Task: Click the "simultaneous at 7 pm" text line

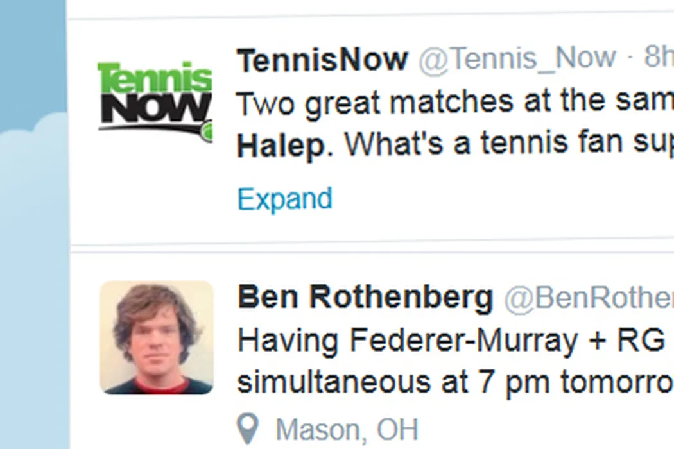Action: [449, 382]
